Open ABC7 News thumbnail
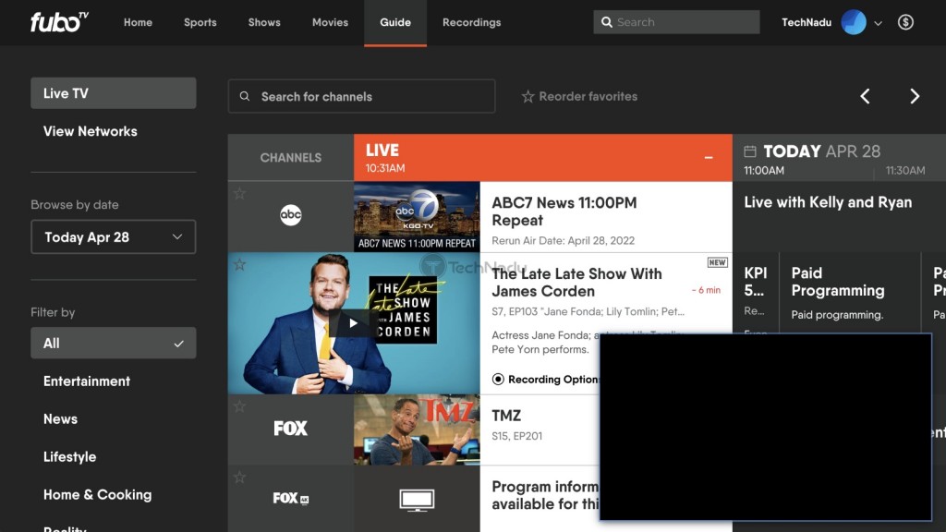This screenshot has height=532, width=946. pos(417,216)
